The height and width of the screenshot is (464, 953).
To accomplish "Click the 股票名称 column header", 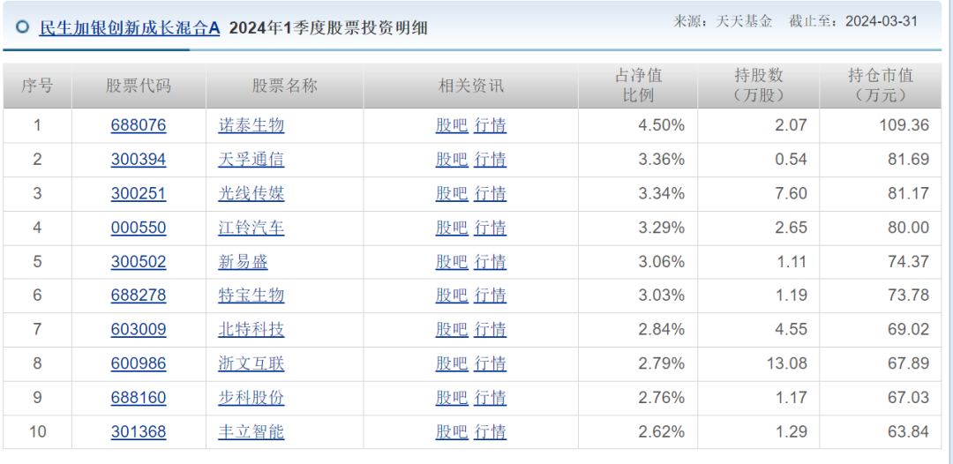I will click(x=284, y=86).
